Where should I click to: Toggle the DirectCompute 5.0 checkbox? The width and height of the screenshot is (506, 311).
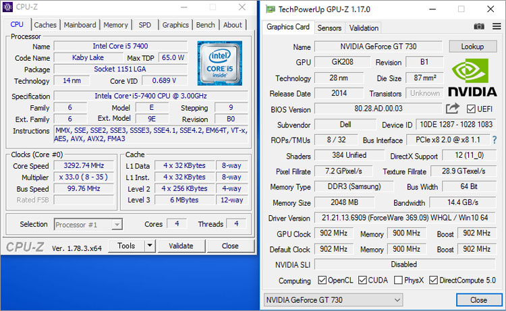(433, 280)
